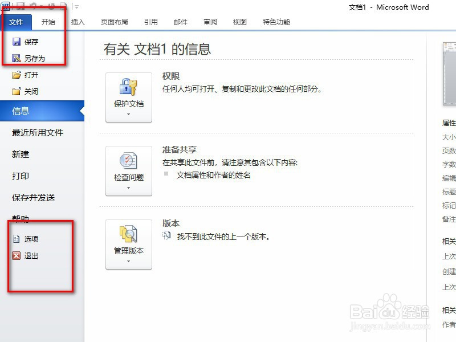Open the 特色功能 tab
The height and width of the screenshot is (342, 456).
(x=276, y=22)
